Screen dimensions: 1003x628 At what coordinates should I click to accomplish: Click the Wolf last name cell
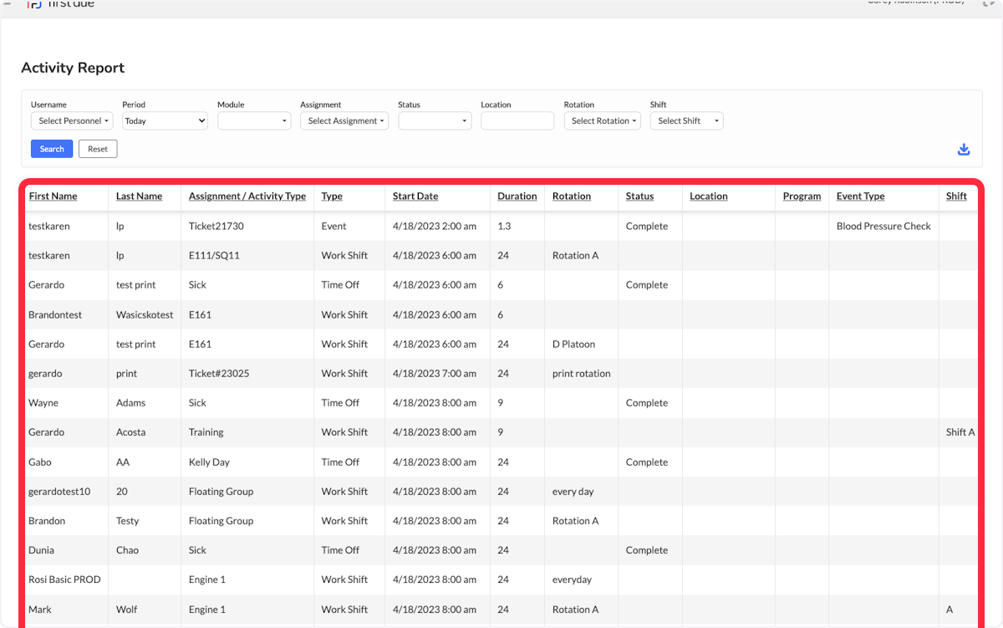(x=127, y=610)
